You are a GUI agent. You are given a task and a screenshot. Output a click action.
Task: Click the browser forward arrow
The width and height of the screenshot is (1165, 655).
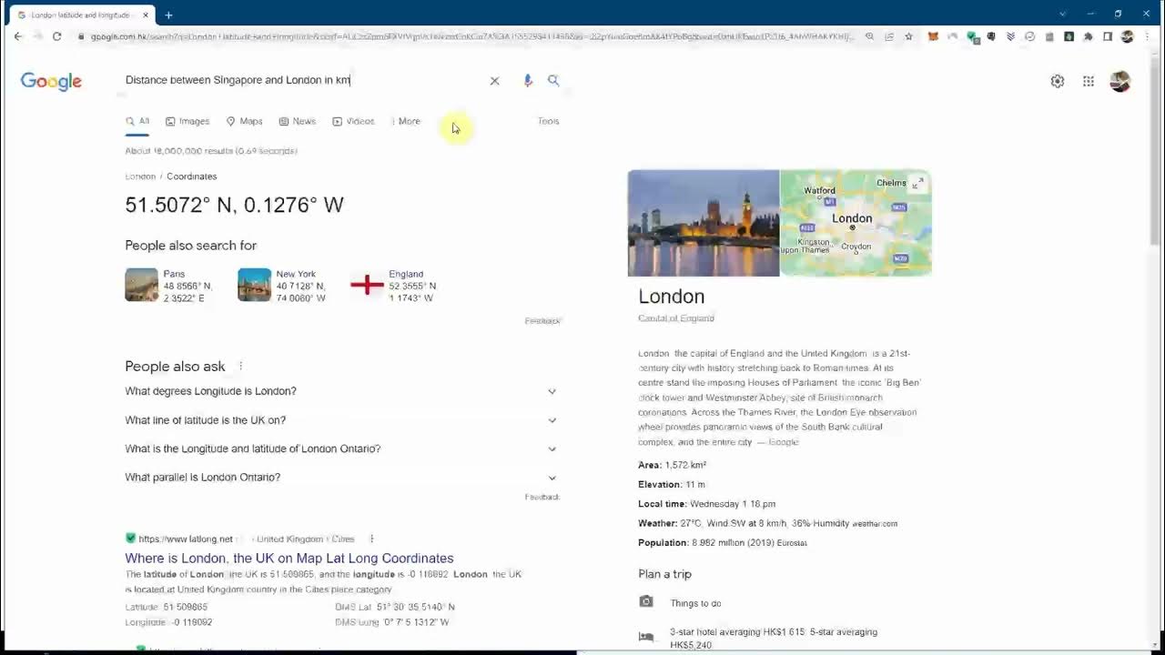[37, 36]
